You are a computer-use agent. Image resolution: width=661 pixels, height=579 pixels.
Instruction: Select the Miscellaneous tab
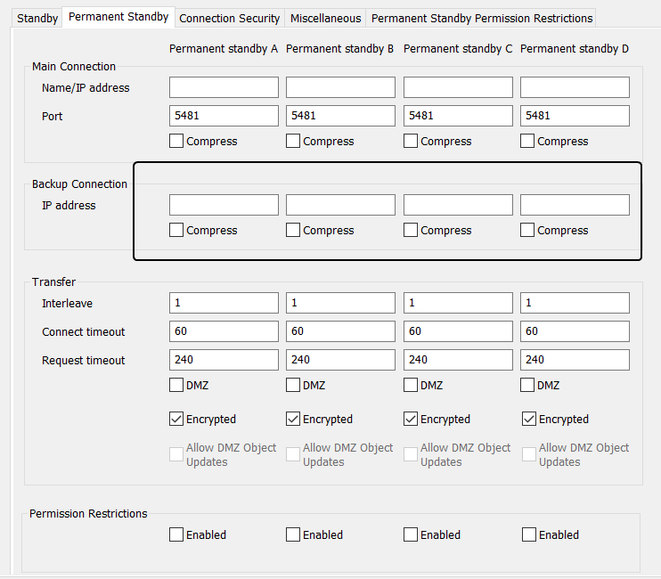coord(325,18)
